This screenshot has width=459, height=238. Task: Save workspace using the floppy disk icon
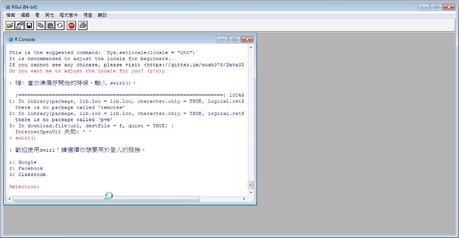tap(29, 26)
